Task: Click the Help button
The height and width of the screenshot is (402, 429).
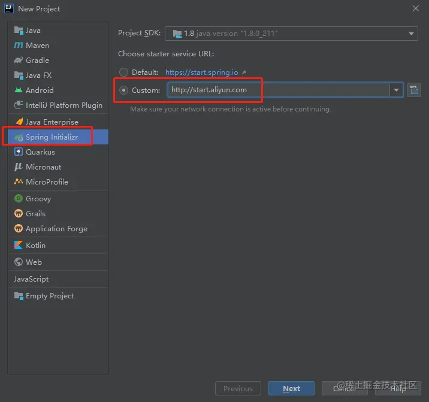Action: point(398,388)
